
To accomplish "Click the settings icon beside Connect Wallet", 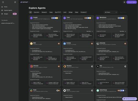I will tap(124, 2).
